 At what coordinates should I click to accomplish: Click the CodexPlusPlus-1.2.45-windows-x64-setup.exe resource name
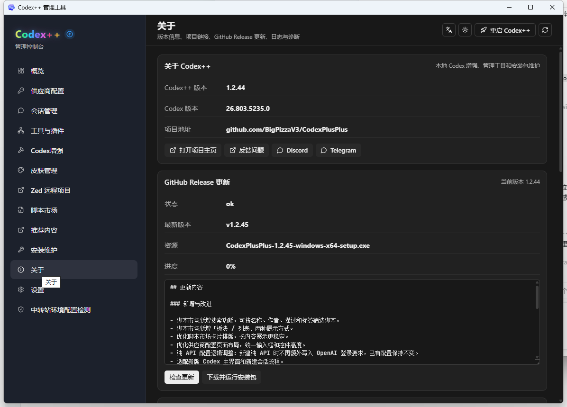click(298, 245)
